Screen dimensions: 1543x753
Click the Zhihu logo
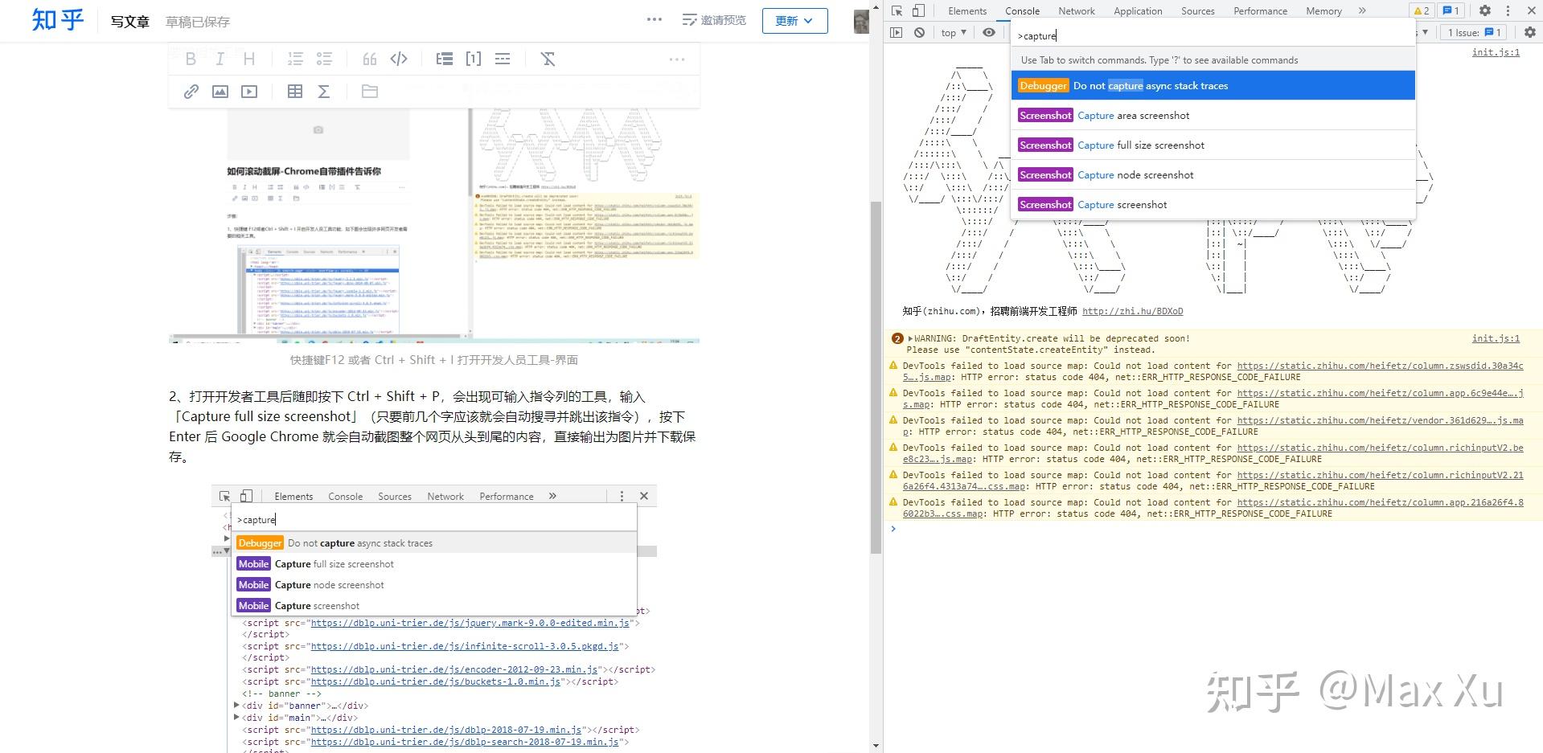coord(58,19)
